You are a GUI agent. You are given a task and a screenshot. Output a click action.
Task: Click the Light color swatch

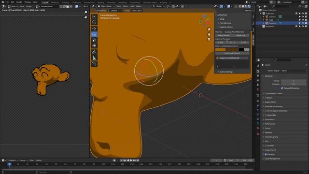[x=220, y=50]
